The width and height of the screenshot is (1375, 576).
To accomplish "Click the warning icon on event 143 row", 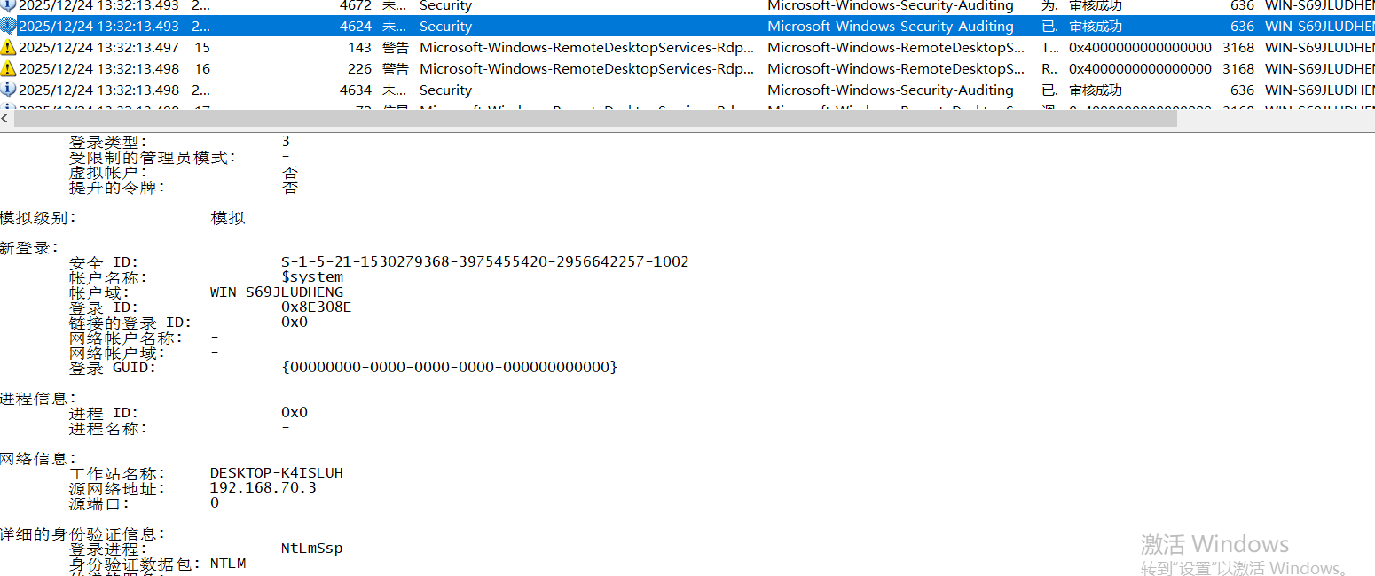I will click(x=8, y=48).
